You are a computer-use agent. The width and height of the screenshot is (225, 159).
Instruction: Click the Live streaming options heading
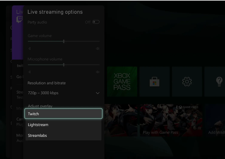coord(55,12)
